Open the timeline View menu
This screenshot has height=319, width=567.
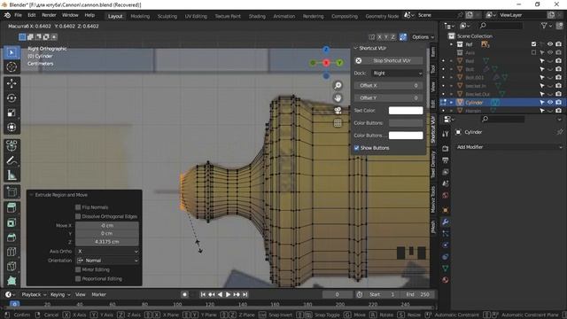81,294
